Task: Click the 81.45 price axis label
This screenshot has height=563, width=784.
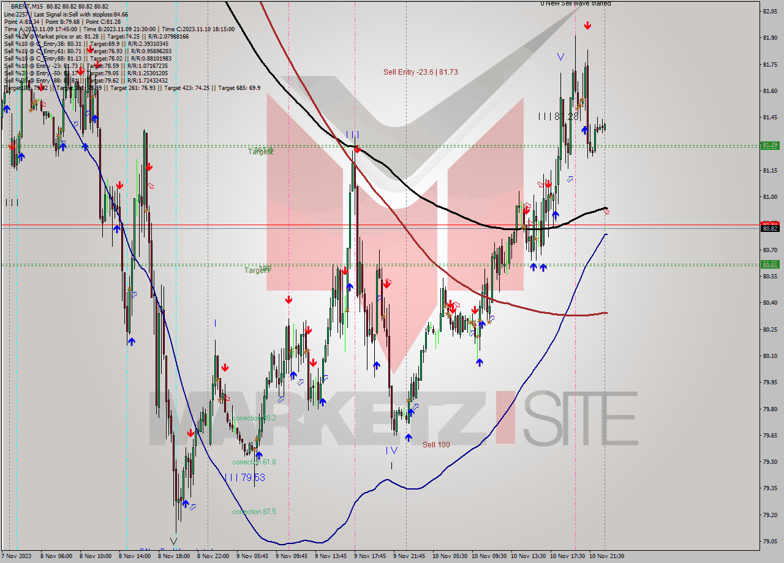Action: point(770,117)
